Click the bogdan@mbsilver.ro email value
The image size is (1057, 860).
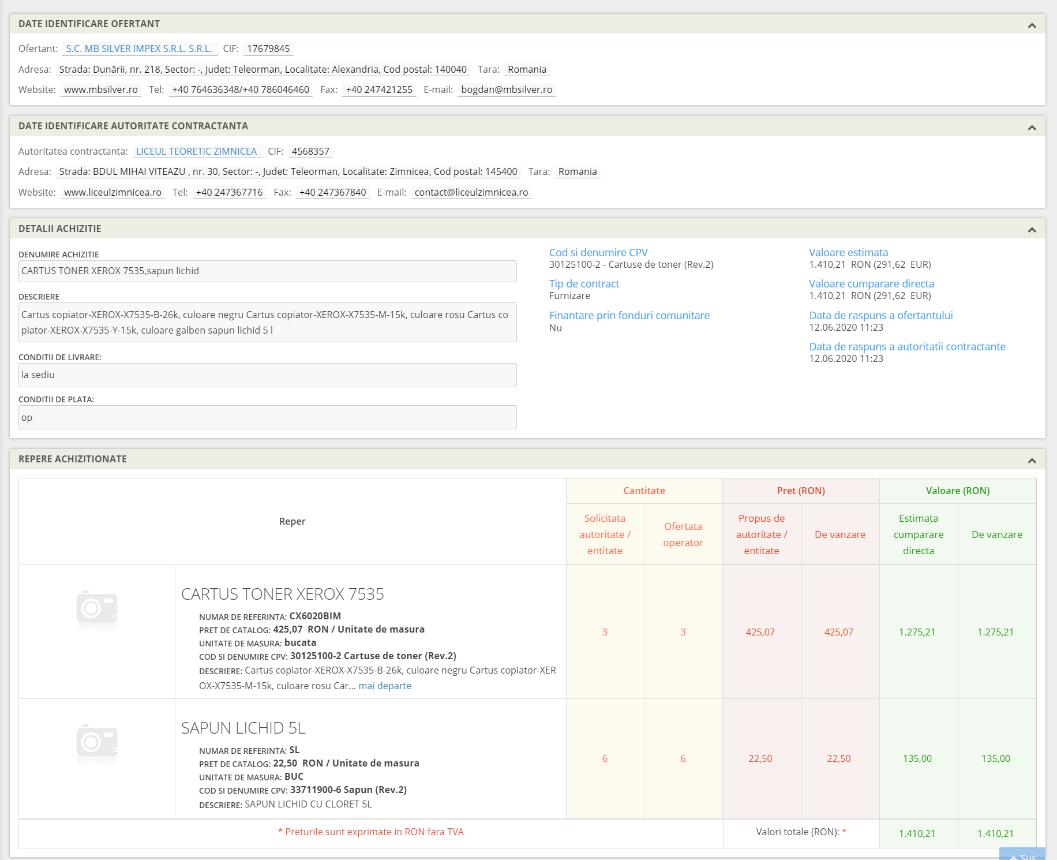(x=507, y=89)
